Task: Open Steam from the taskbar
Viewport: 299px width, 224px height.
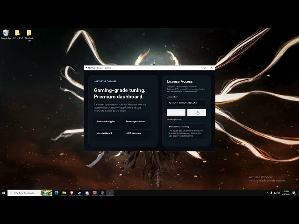Action: tap(79, 193)
